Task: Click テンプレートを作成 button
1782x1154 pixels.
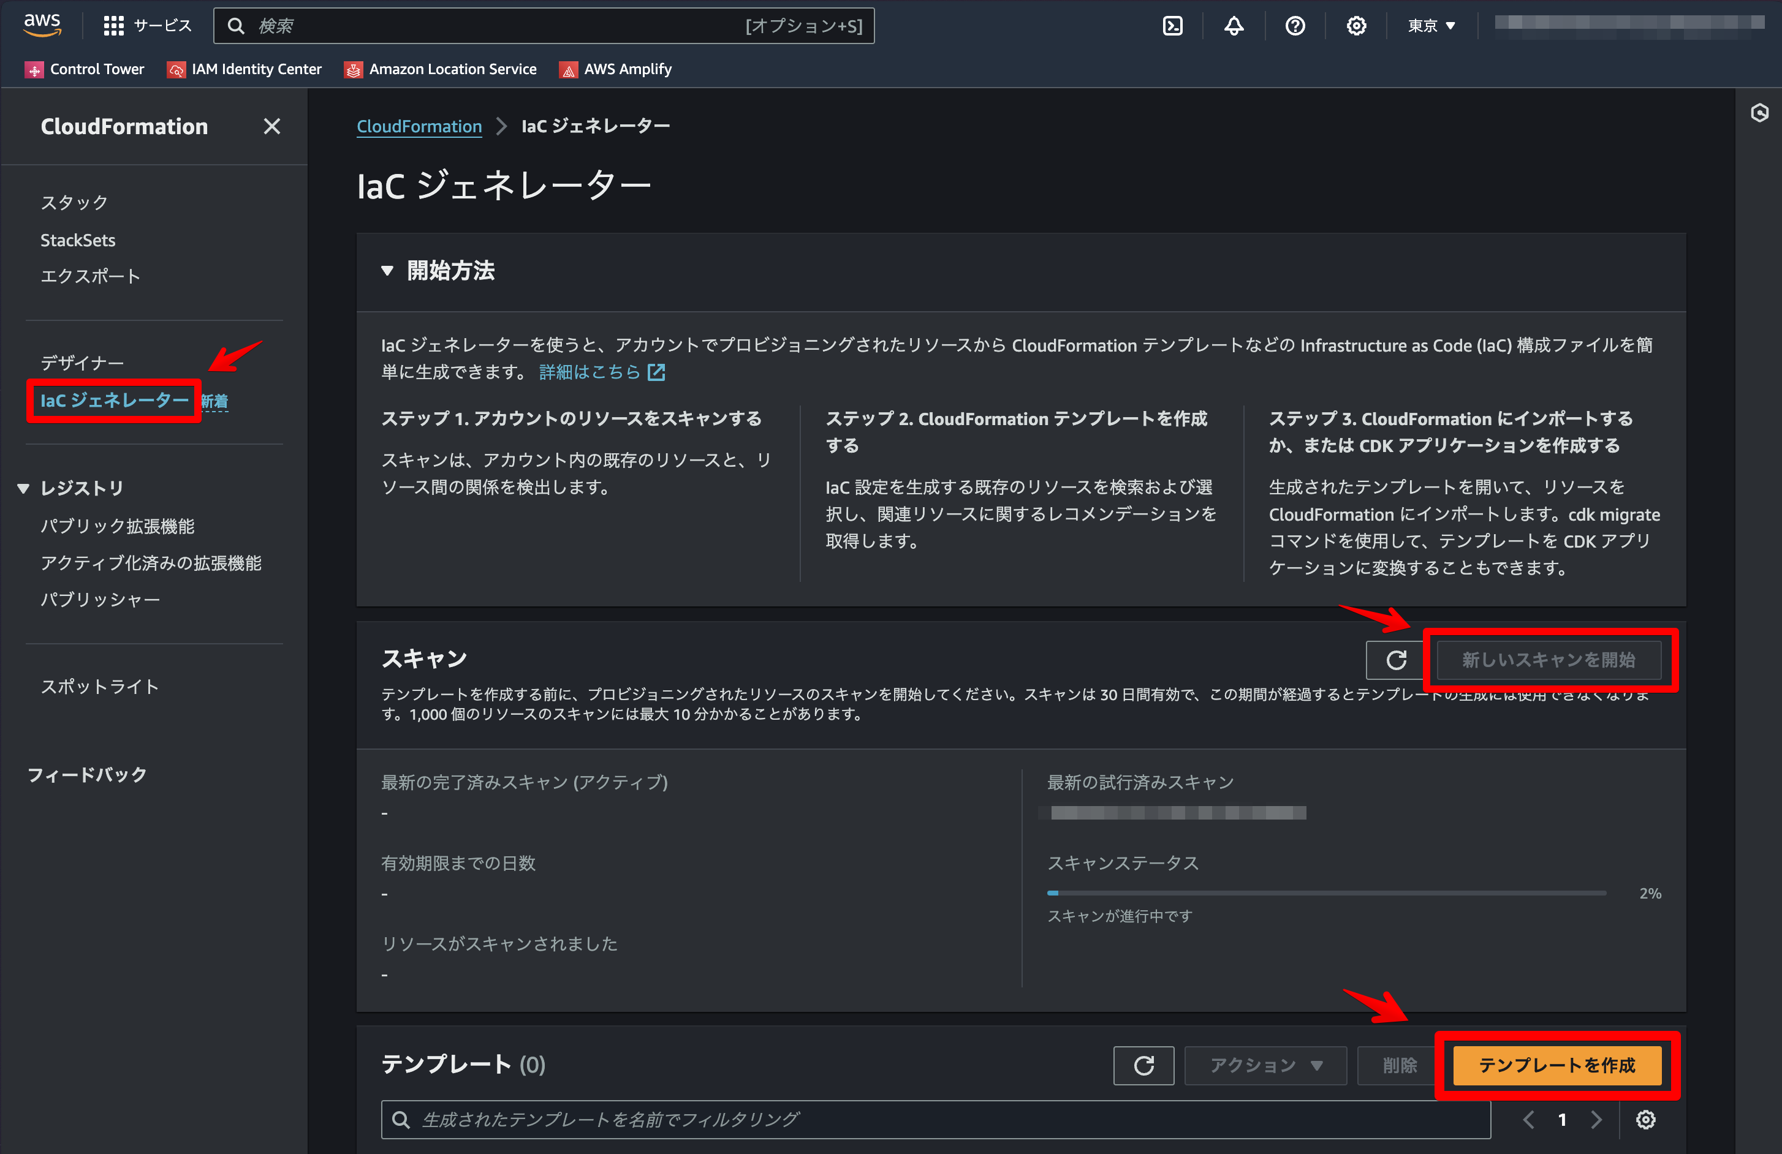Action: point(1557,1065)
